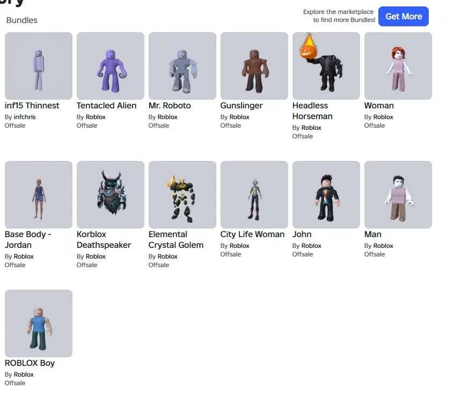Follow the City Life Woman title link
Viewport: 454px width, 412px height.
(252, 234)
